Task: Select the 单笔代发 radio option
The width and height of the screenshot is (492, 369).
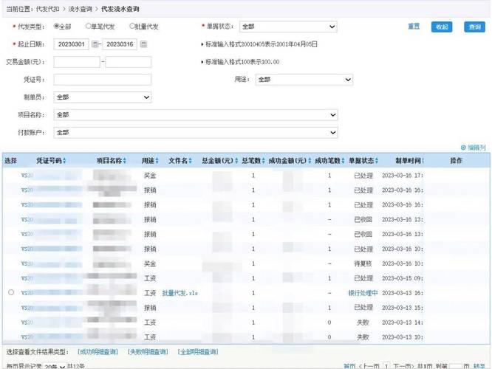Action: click(x=89, y=27)
